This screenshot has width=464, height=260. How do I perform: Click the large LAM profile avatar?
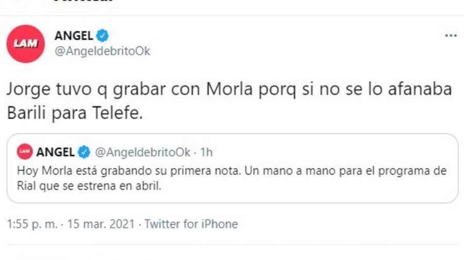25,44
